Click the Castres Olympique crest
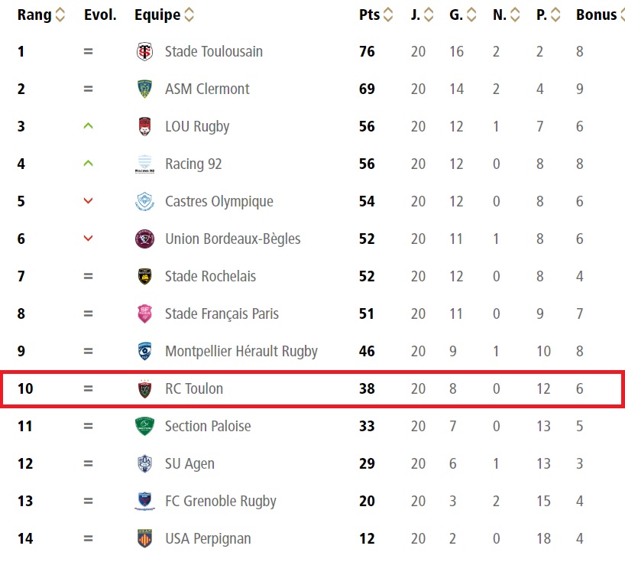Screen dimensions: 625x562 point(144,201)
